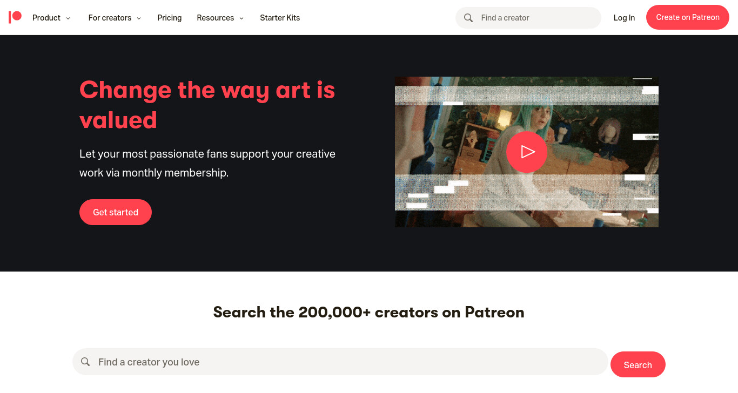
Task: Open the Starter Kits menu item
Action: click(280, 18)
